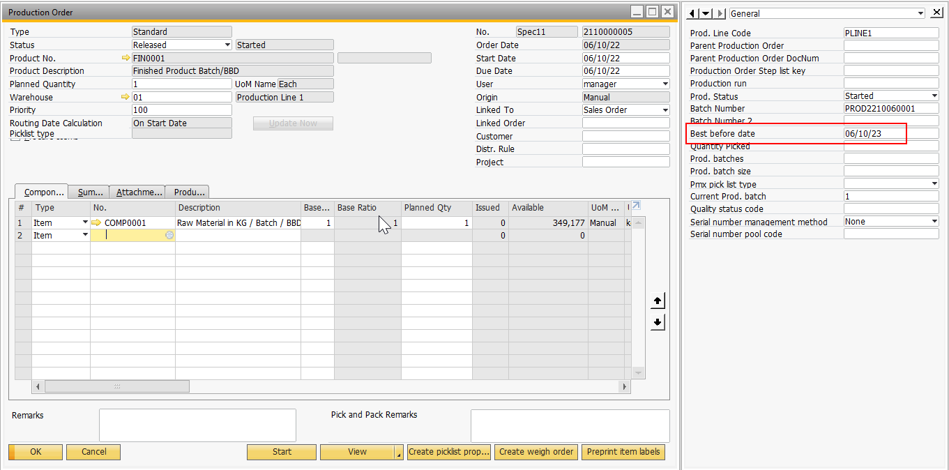This screenshot has width=949, height=470.
Task: Click the Planned Qty column header
Action: (x=436, y=208)
